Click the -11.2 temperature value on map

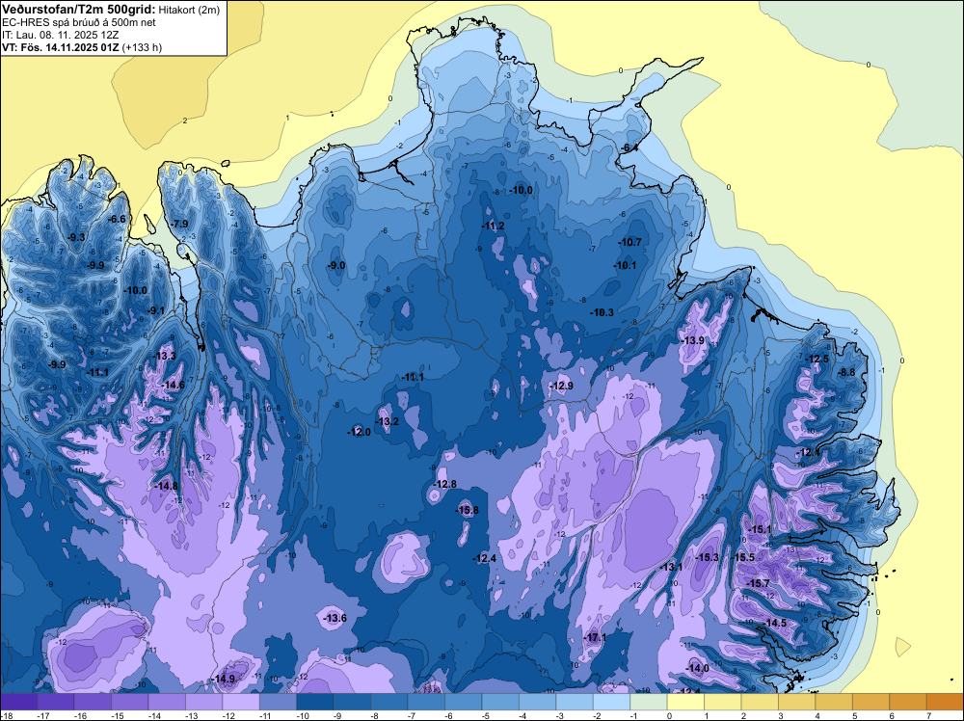pos(493,227)
